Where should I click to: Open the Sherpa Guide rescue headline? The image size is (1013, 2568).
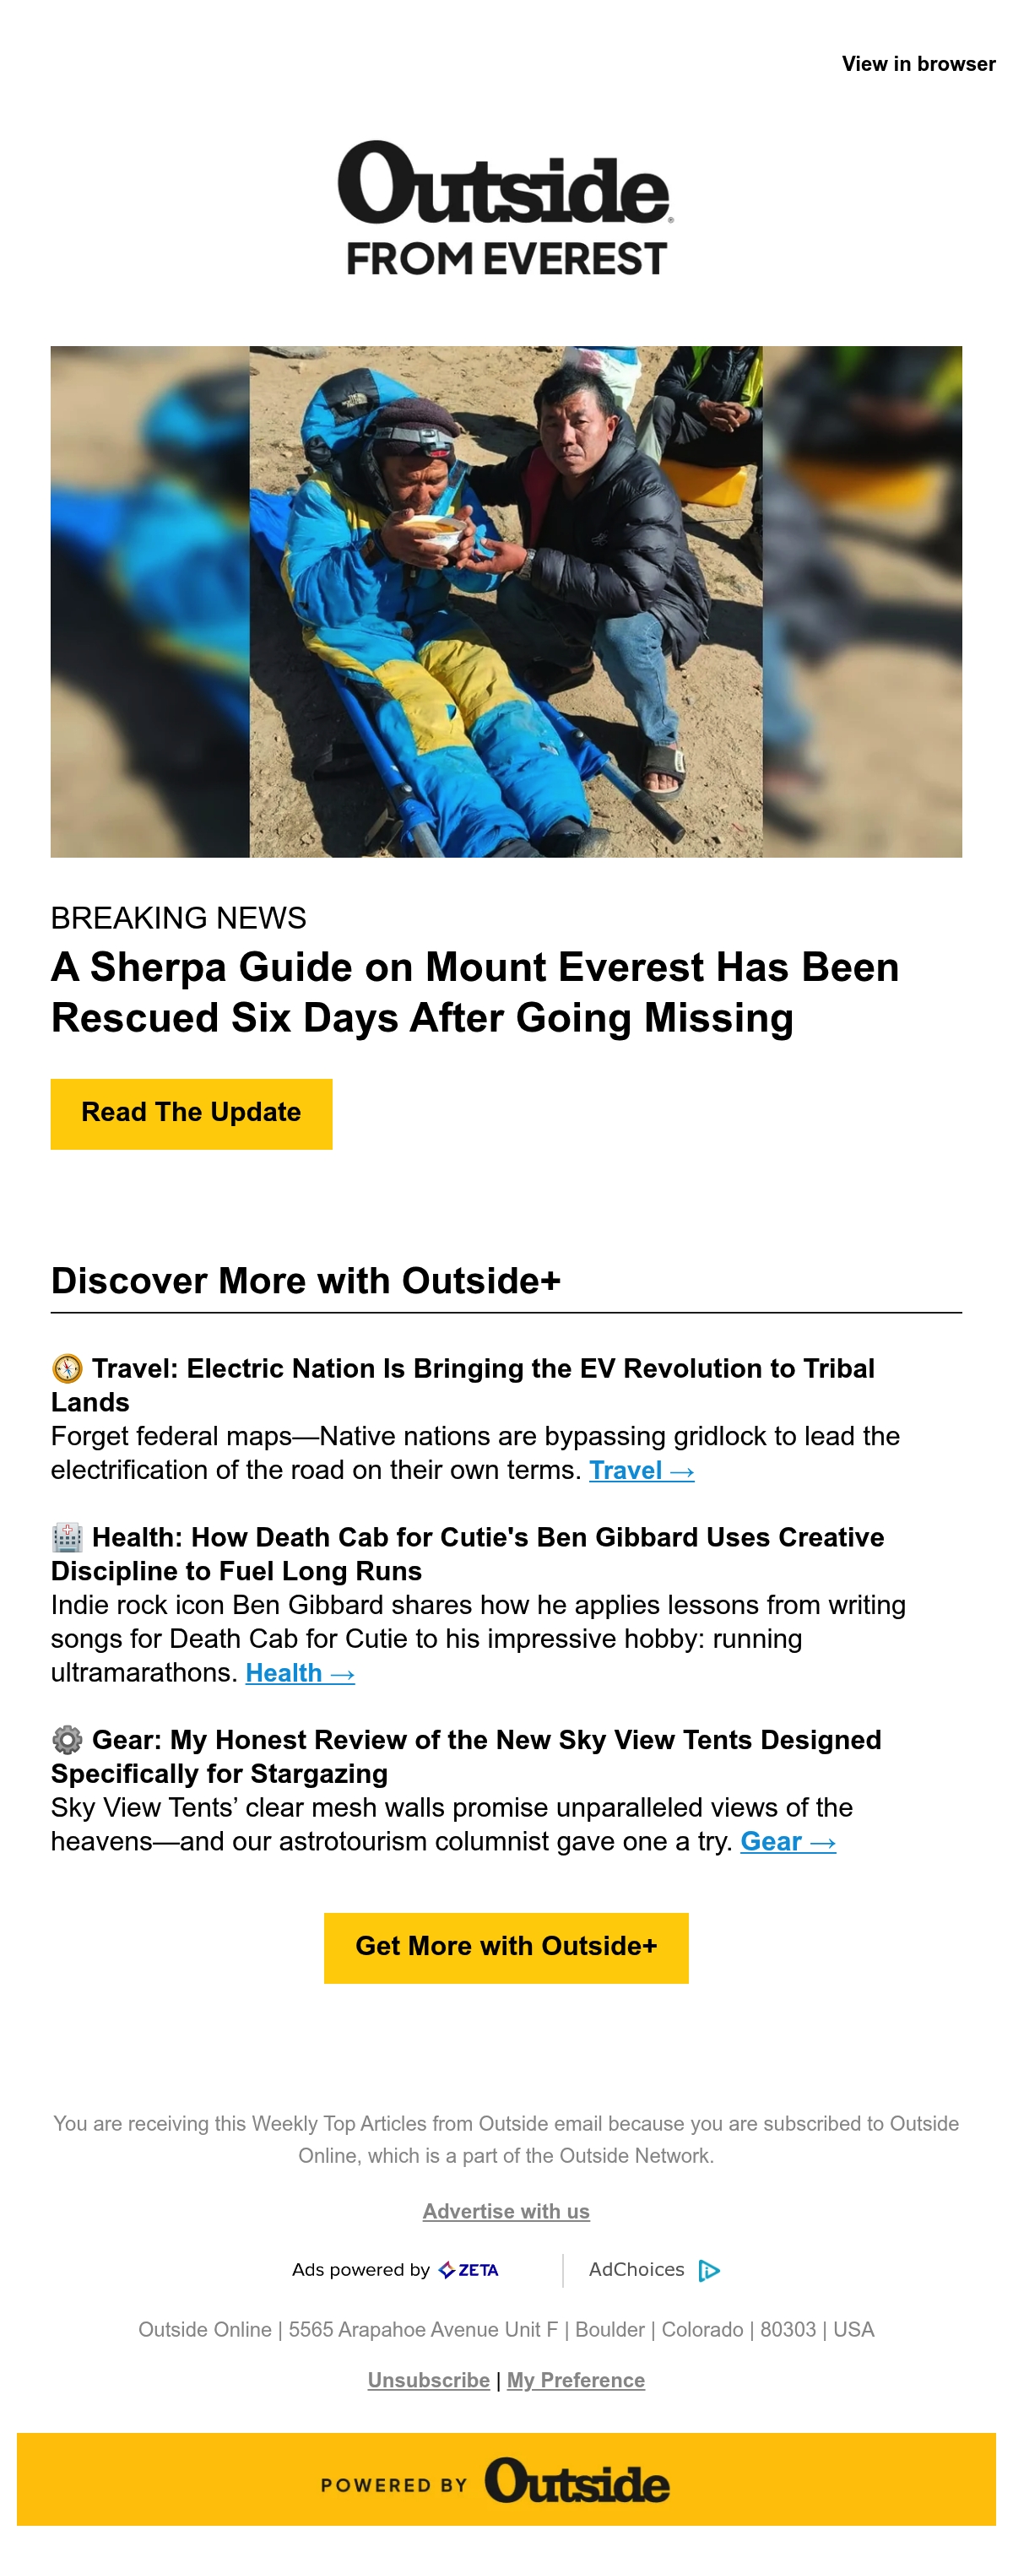click(474, 992)
